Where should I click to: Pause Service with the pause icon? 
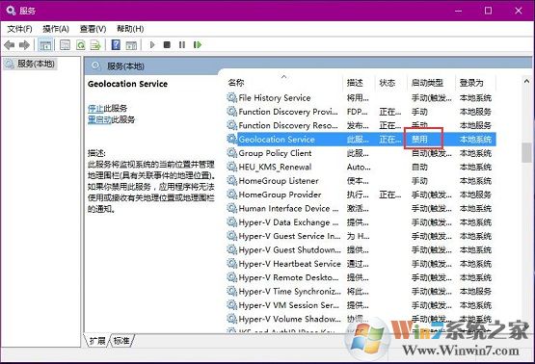tap(182, 44)
